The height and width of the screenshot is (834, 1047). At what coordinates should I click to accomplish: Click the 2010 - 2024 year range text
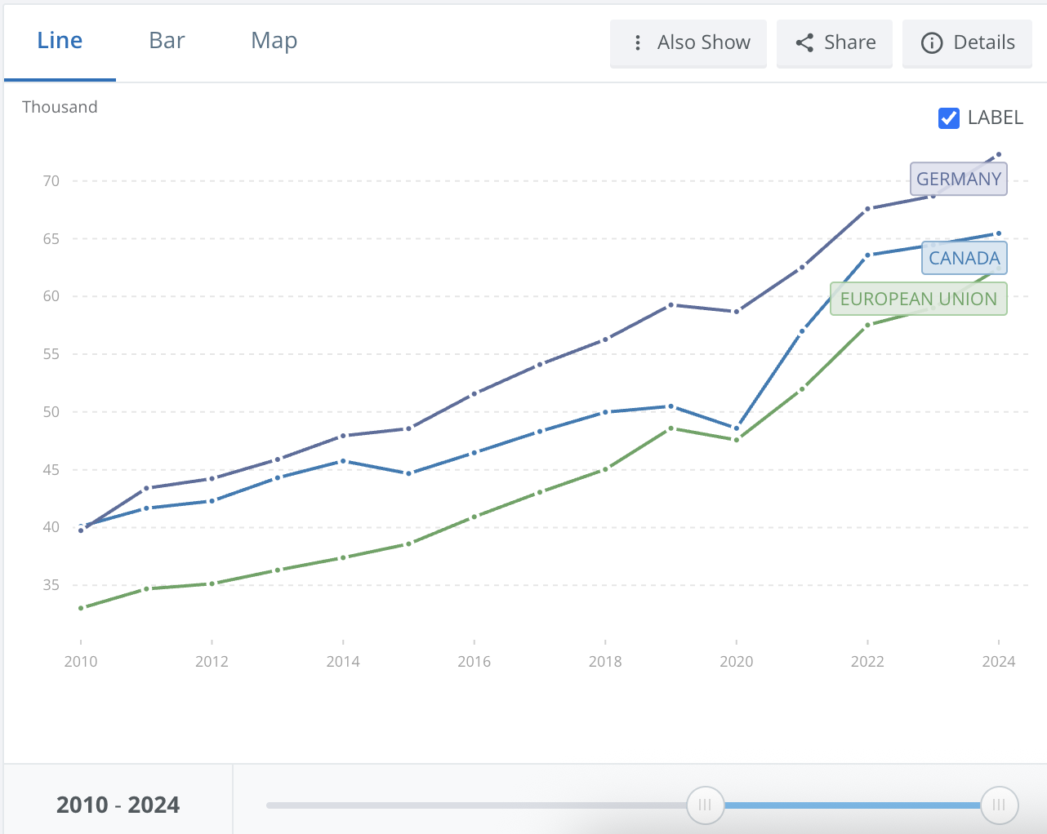(x=118, y=805)
